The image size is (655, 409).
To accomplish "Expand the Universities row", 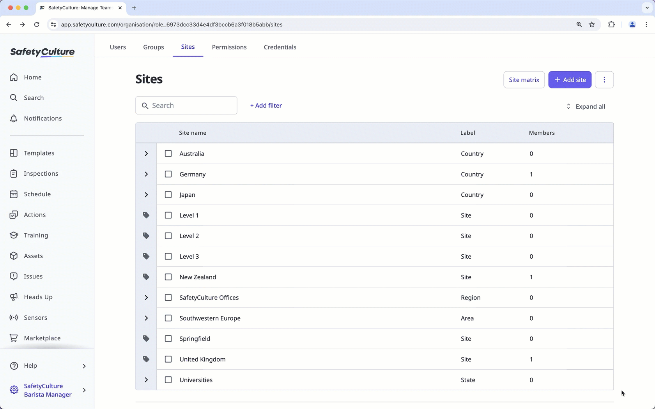I will click(146, 380).
